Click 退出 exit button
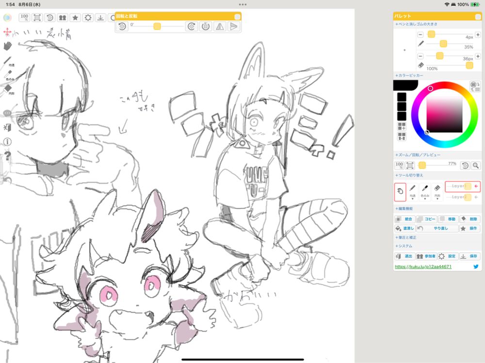Image resolution: width=485 pixels, height=363 pixels. point(405,256)
